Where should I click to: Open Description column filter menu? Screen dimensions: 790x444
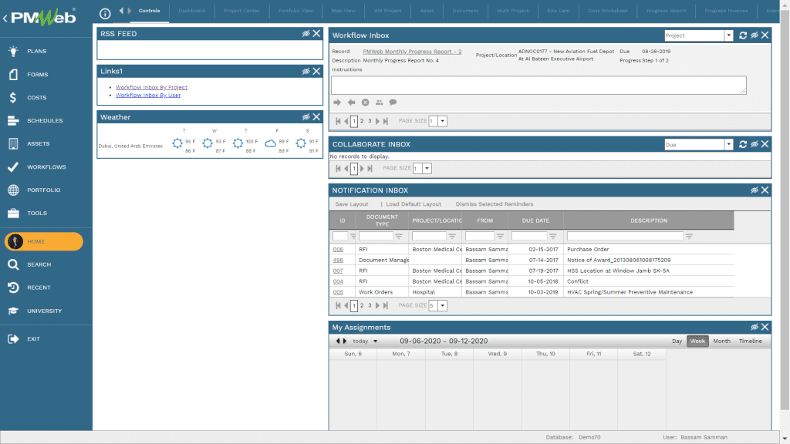coord(689,236)
